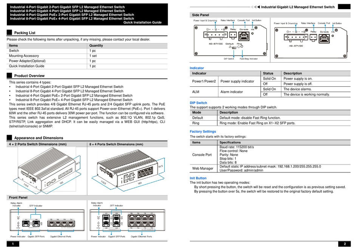The height and width of the screenshot is (249, 359).
Task: Click the 'Flow control: None' line
Action: [x=234, y=151]
